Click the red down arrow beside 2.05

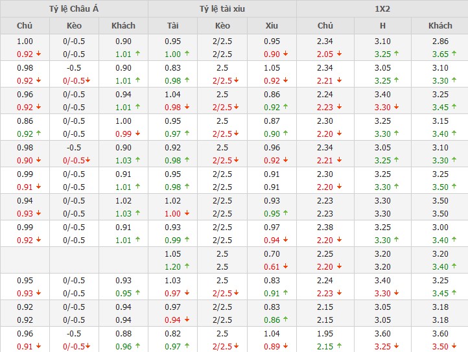pyautogui.click(x=338, y=54)
